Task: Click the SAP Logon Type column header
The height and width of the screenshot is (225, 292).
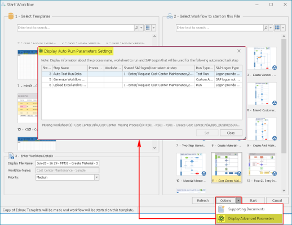Action: coord(228,68)
